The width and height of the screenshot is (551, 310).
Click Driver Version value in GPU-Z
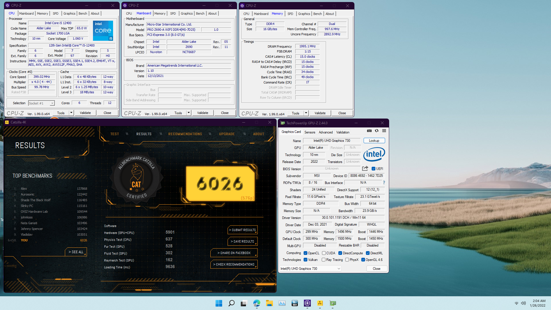click(344, 218)
